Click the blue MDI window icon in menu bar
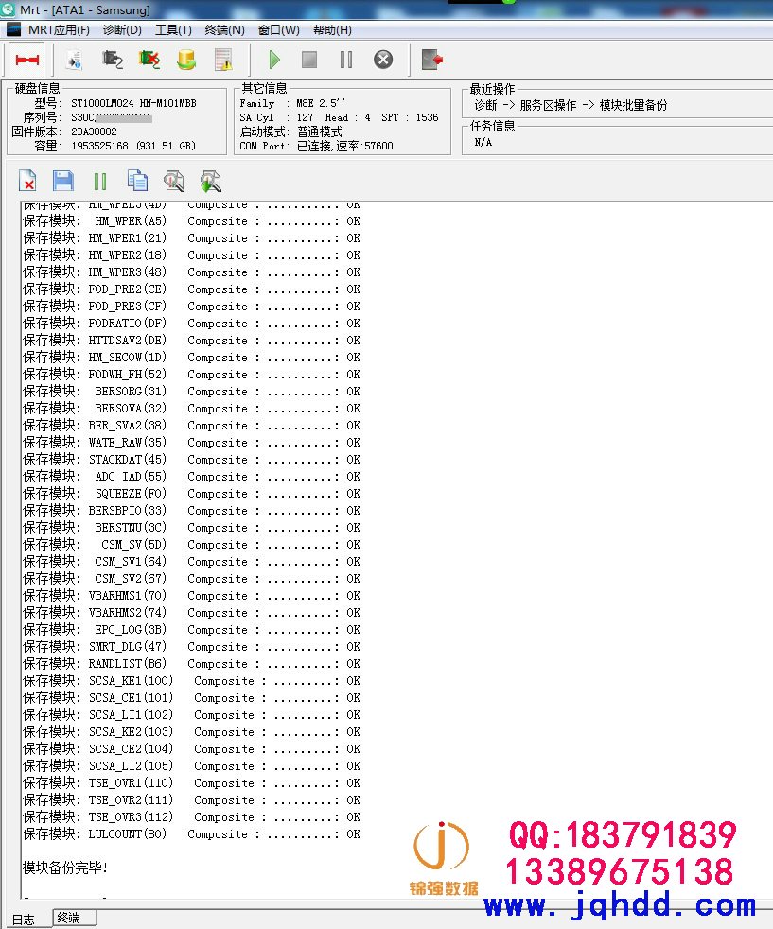 pyautogui.click(x=13, y=29)
